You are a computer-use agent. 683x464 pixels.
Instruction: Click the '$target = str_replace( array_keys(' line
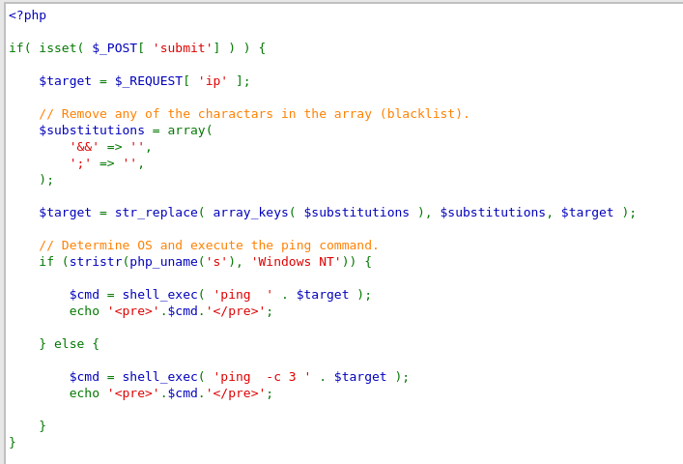(x=337, y=212)
